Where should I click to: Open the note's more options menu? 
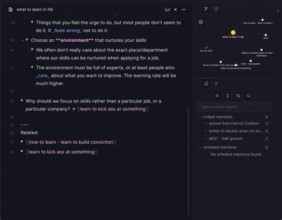tap(184, 10)
